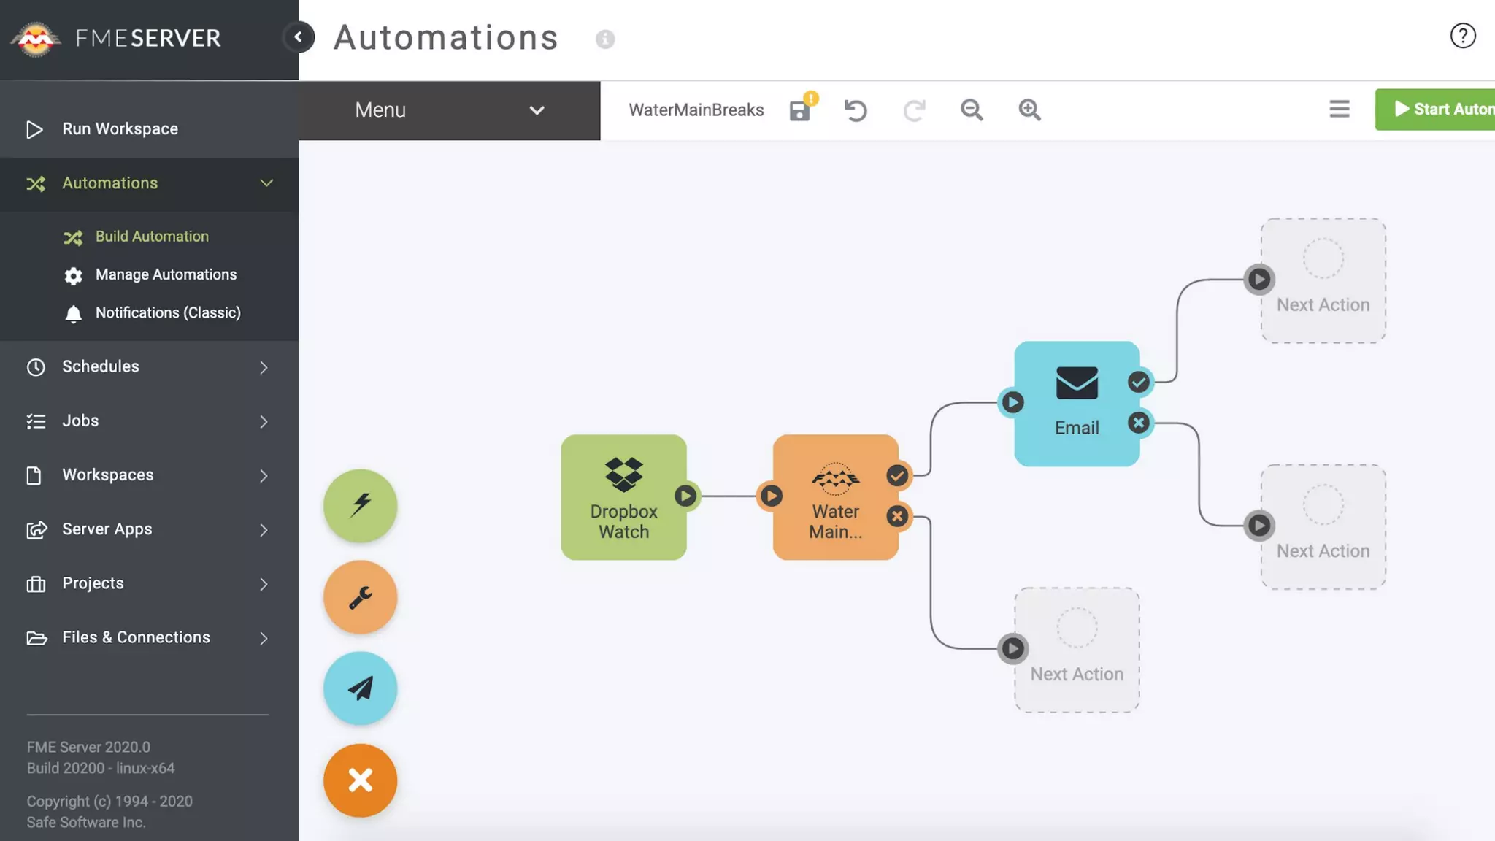Click the zoom out magnifier icon

tap(971, 110)
